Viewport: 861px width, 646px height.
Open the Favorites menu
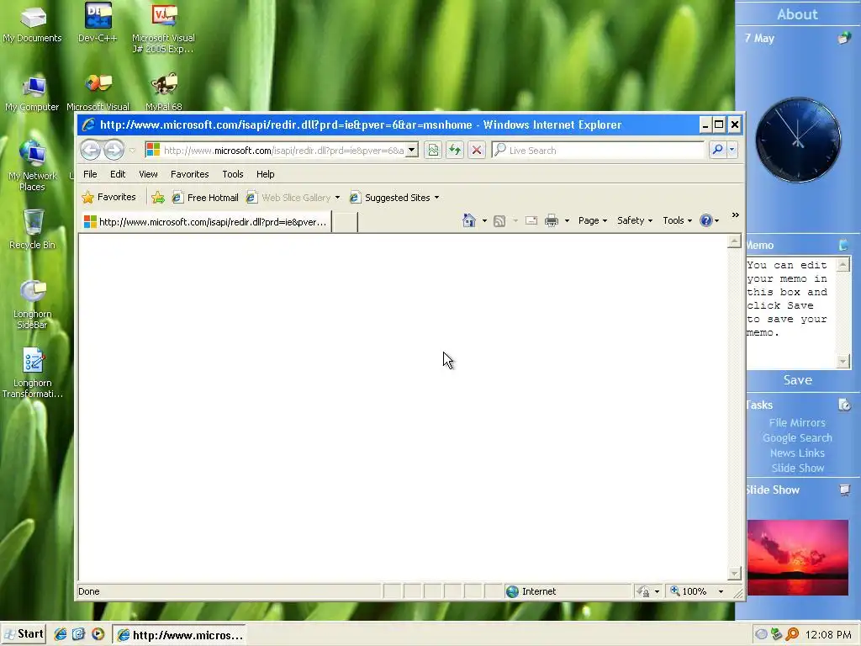[189, 174]
